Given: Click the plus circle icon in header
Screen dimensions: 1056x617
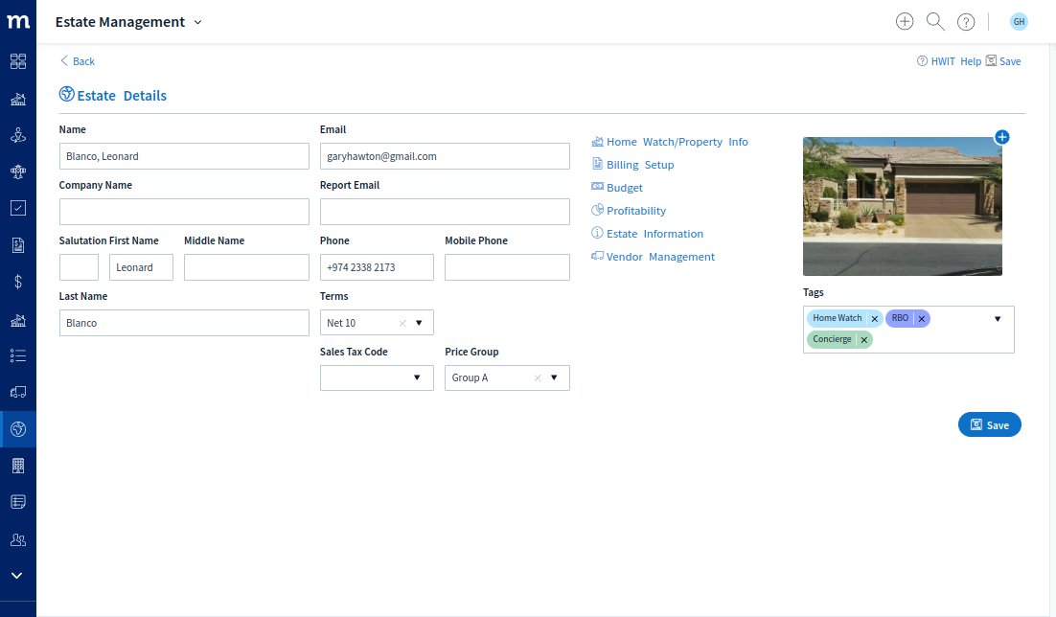Looking at the screenshot, I should [905, 21].
